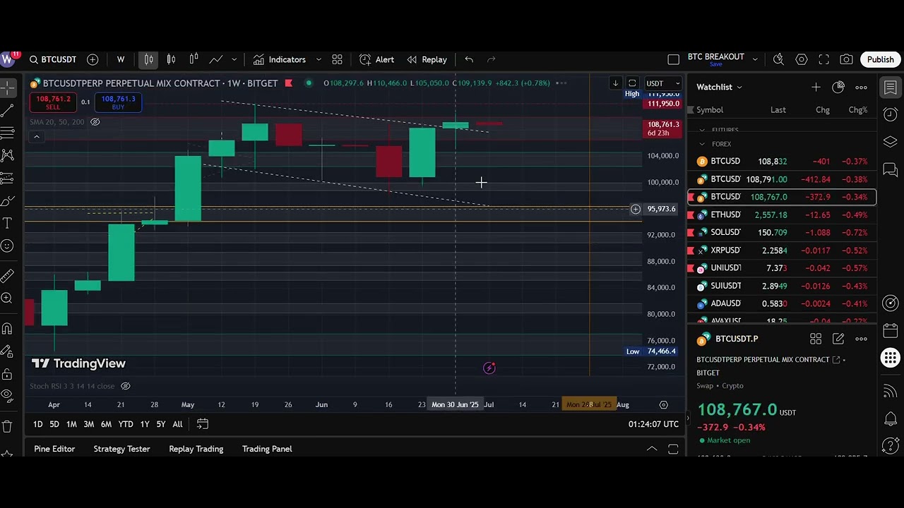Screen dimensions: 904x508
Task: Collapse the indicator legend arrow
Action: click(x=36, y=137)
